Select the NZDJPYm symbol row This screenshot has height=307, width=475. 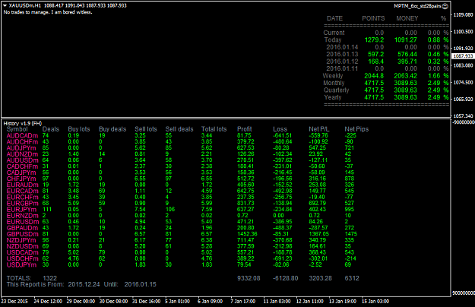(182, 240)
